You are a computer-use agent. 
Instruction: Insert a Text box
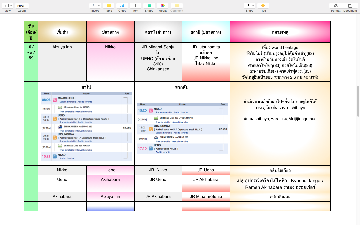[x=136, y=6]
